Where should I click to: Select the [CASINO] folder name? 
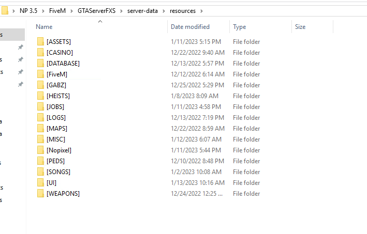click(60, 53)
